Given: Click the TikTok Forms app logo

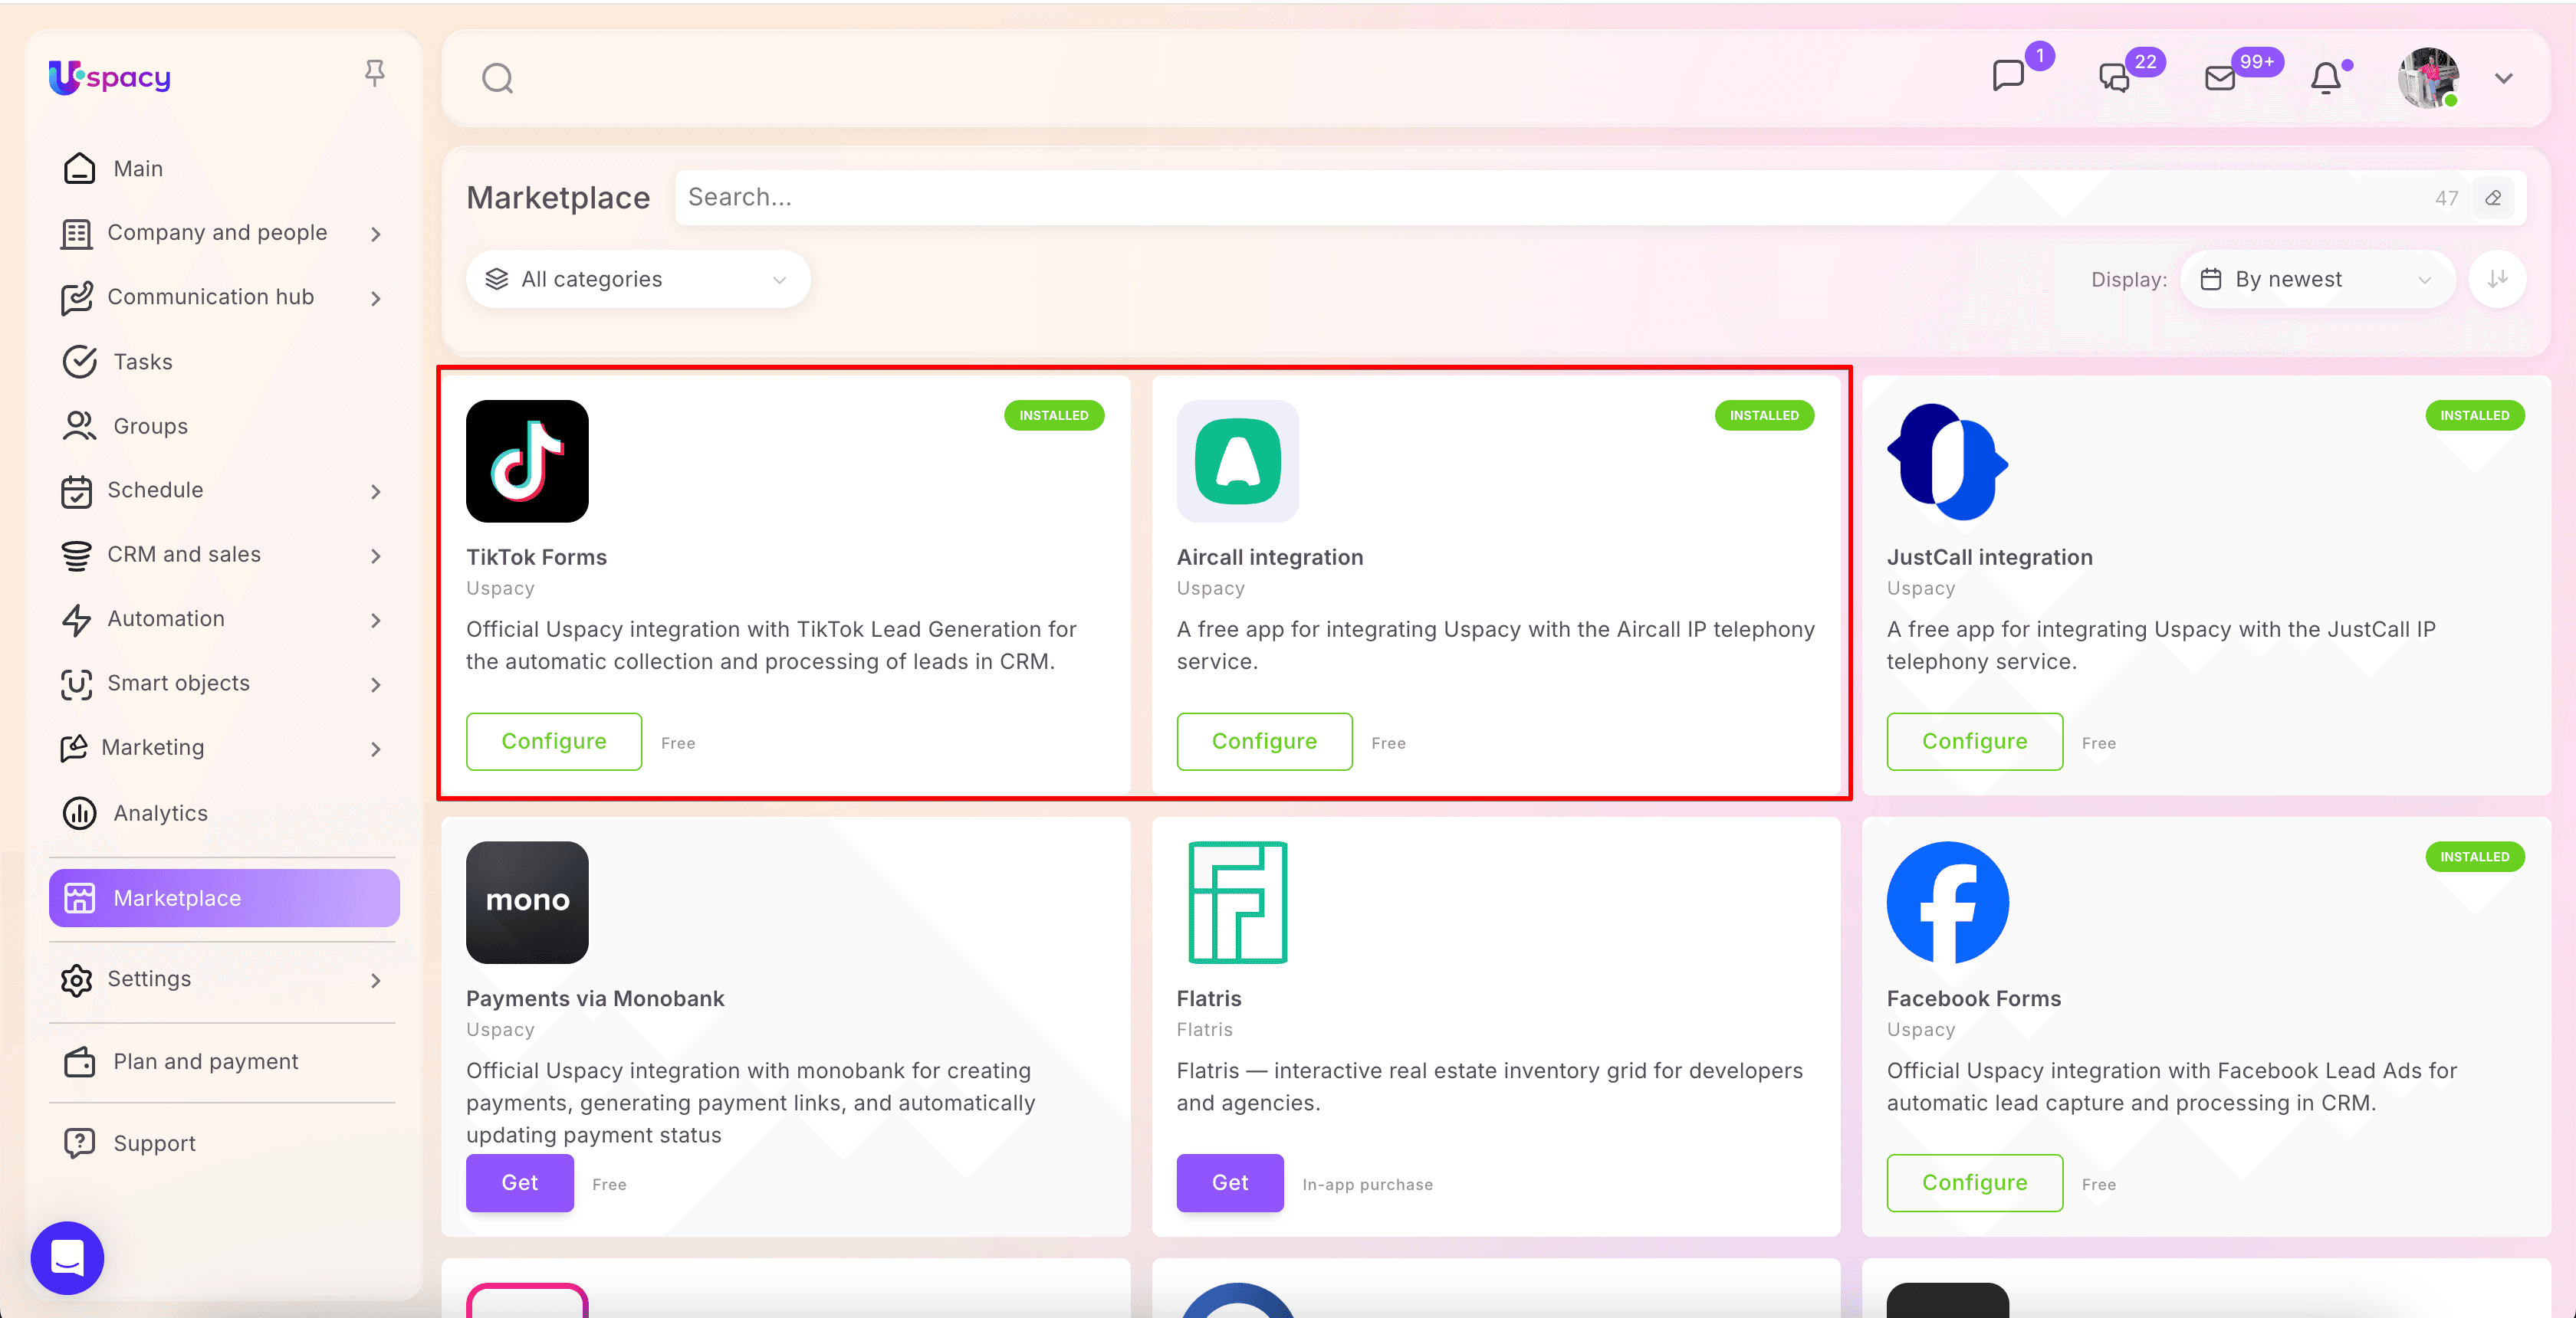Looking at the screenshot, I should (x=527, y=461).
